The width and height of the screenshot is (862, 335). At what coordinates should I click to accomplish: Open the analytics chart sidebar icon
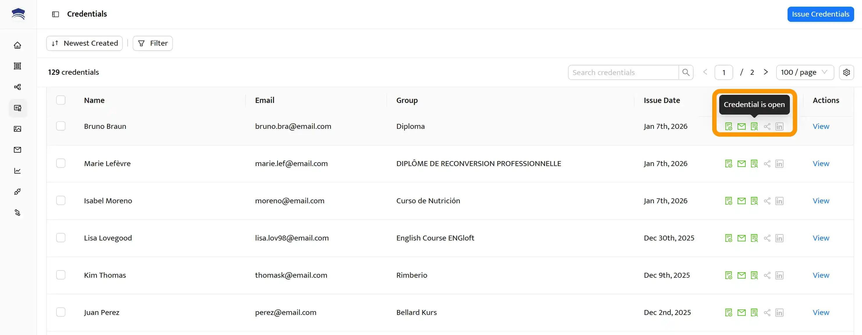click(x=17, y=171)
